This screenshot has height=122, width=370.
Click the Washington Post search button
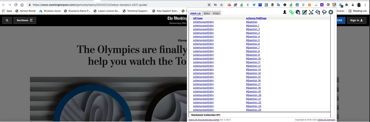7,20
